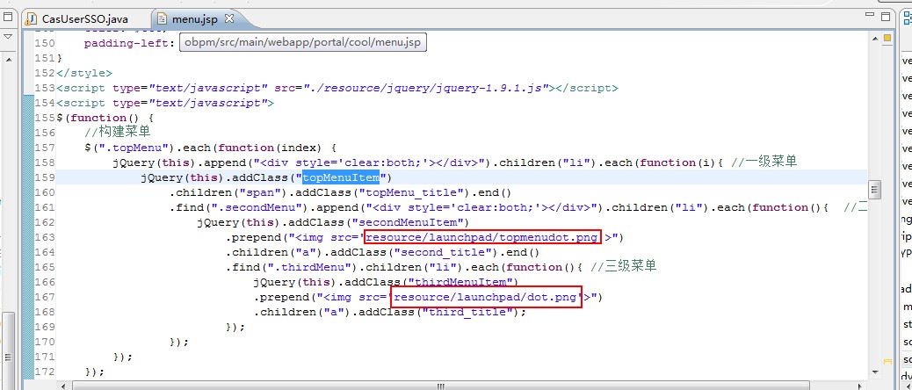Click the vertical scrollbar up arrow
The image size is (912, 390).
tap(874, 38)
